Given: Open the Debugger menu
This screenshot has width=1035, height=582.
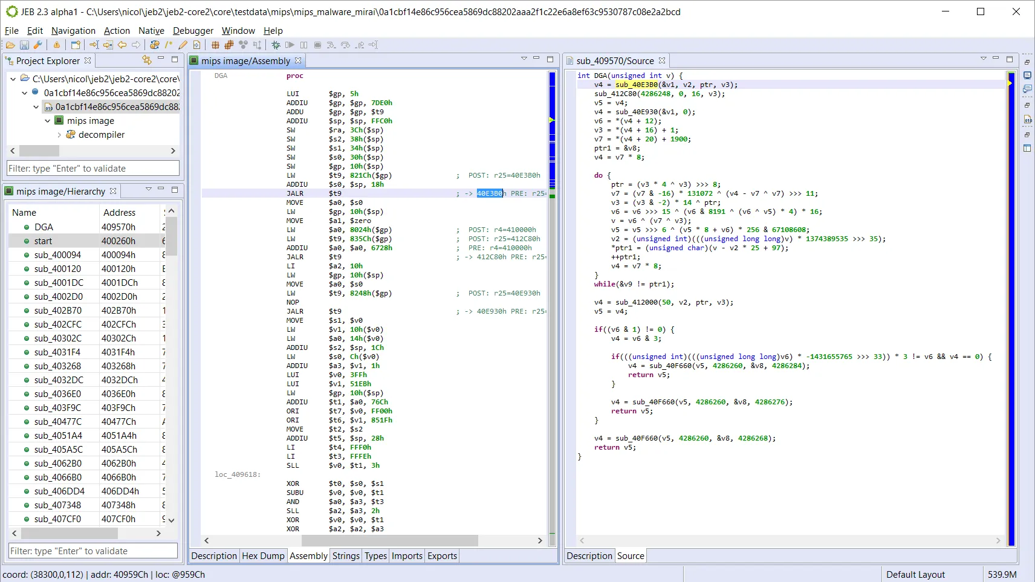Looking at the screenshot, I should pyautogui.click(x=192, y=30).
